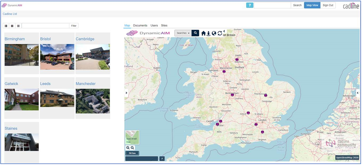This screenshot has height=165, width=362.
Task: Click the purple marker north of Brighton
Action: [x=262, y=132]
